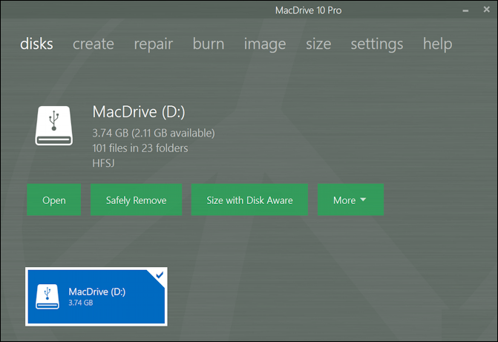Switch to the size tab
This screenshot has height=342, width=498.
(x=318, y=44)
